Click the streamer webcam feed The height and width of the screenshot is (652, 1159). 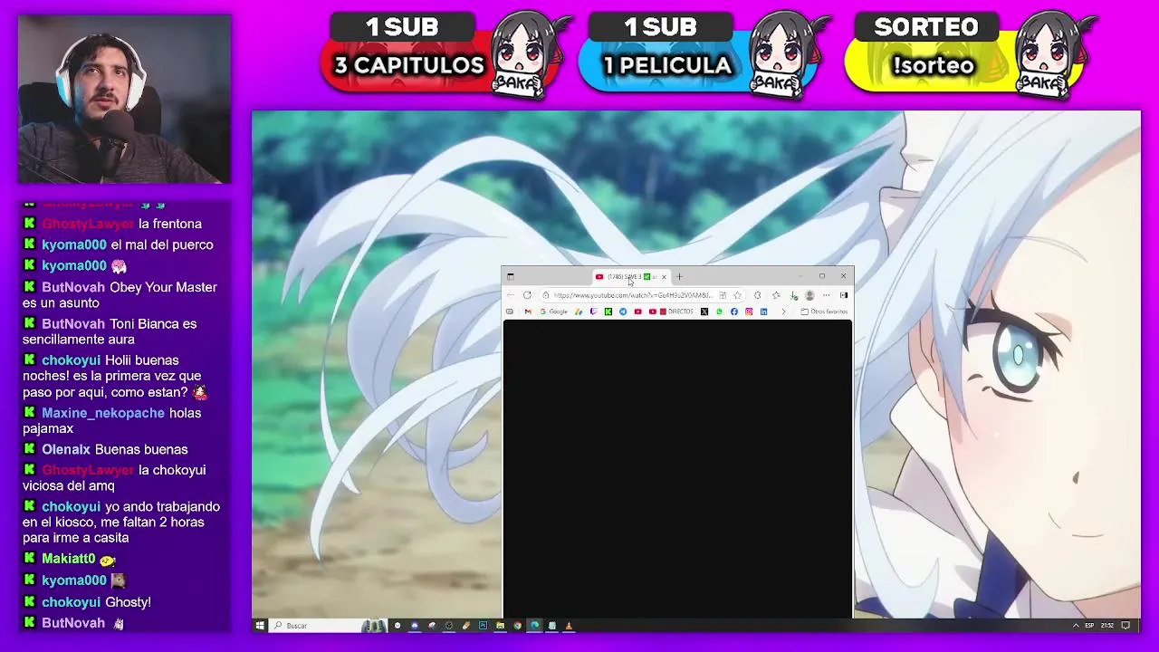[125, 99]
